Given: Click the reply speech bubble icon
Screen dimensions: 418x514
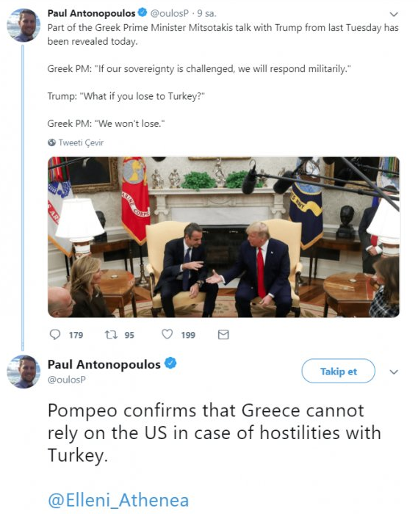Looking at the screenshot, I should coord(55,335).
